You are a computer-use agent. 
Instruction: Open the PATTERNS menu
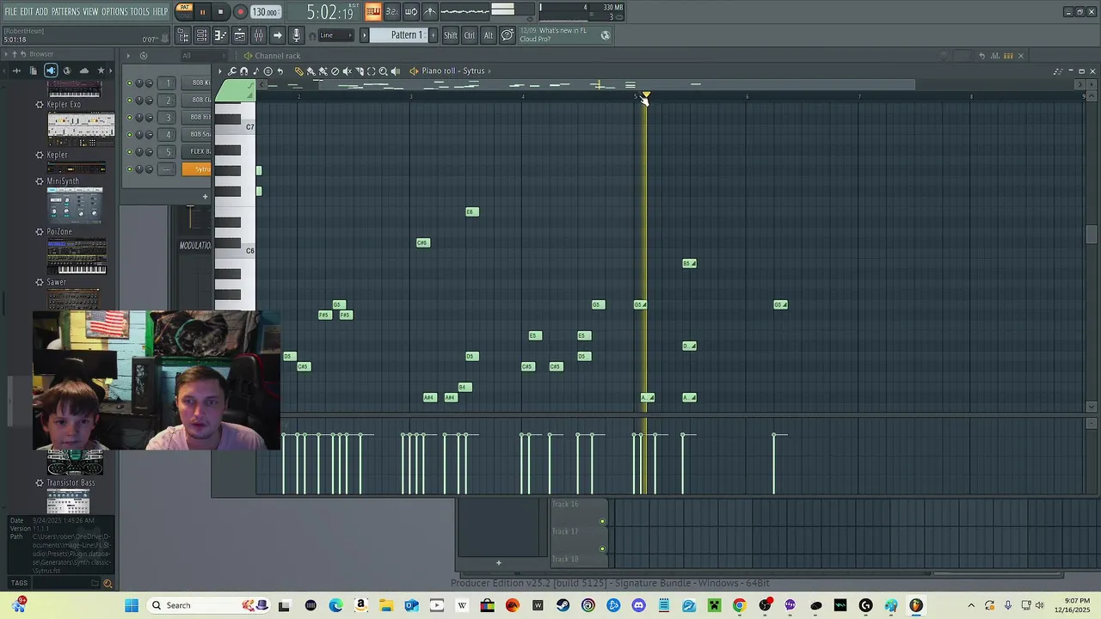pyautogui.click(x=65, y=11)
